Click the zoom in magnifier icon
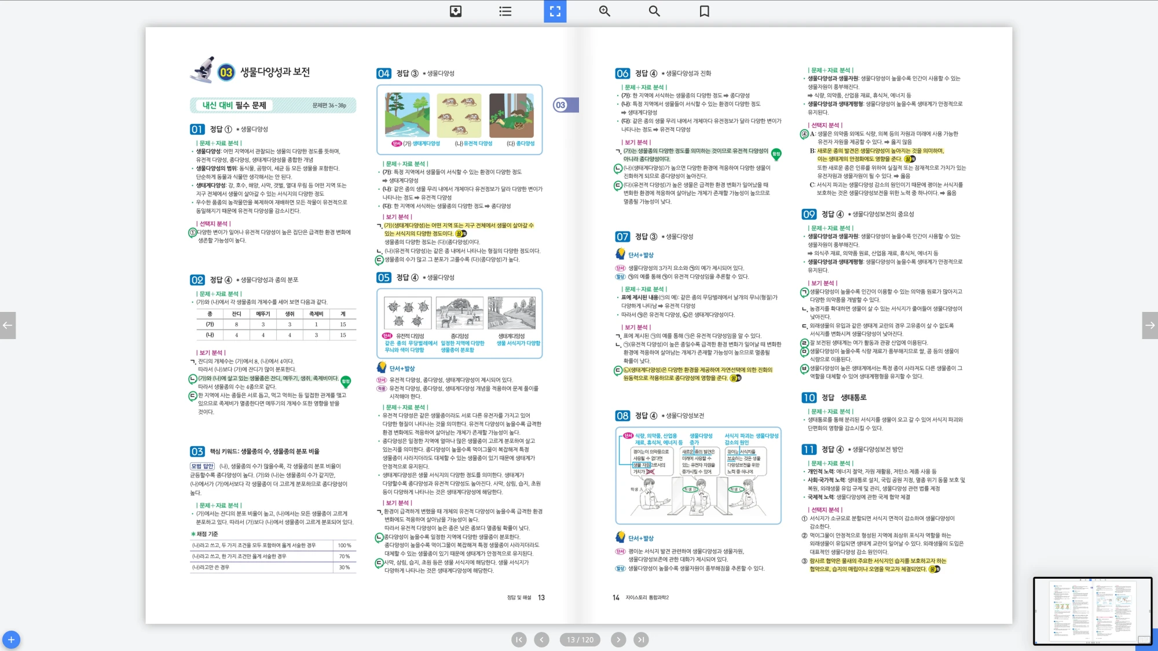This screenshot has height=651, width=1158. [x=604, y=11]
